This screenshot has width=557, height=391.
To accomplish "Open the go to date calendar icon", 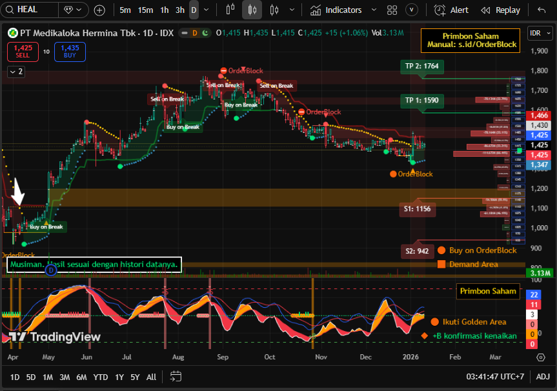I will tap(176, 376).
